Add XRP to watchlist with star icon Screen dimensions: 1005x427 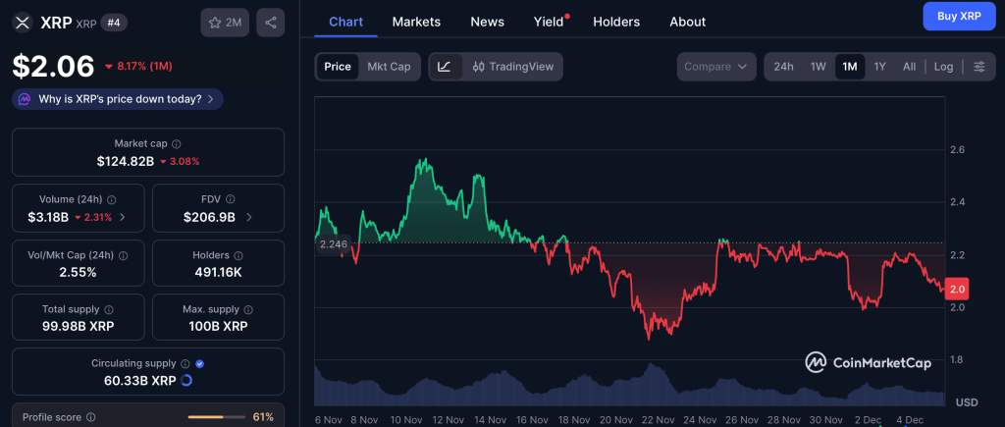coord(225,23)
